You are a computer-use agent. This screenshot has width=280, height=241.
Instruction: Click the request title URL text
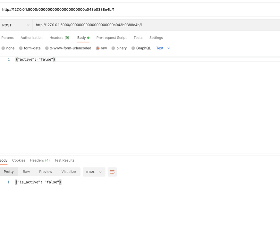[x=58, y=10]
